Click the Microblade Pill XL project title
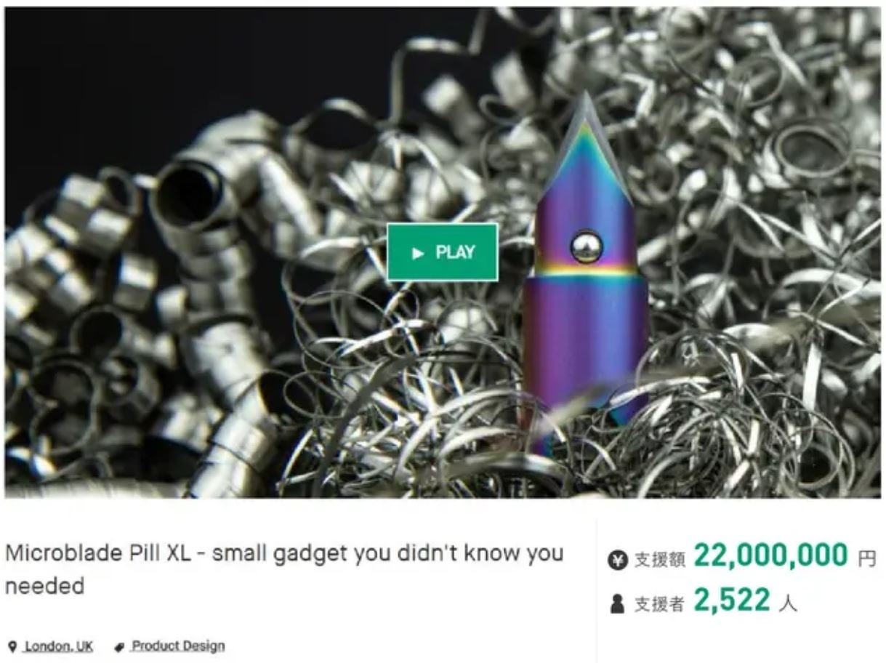Viewport: 886px width, 663px height. point(284,568)
